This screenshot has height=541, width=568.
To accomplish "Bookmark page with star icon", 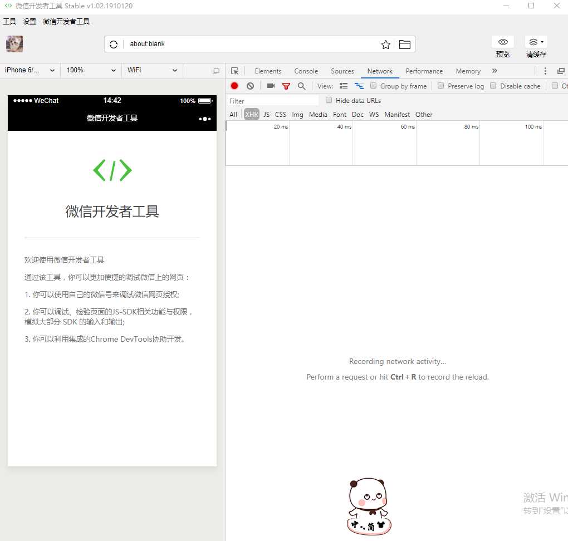I will pos(386,44).
